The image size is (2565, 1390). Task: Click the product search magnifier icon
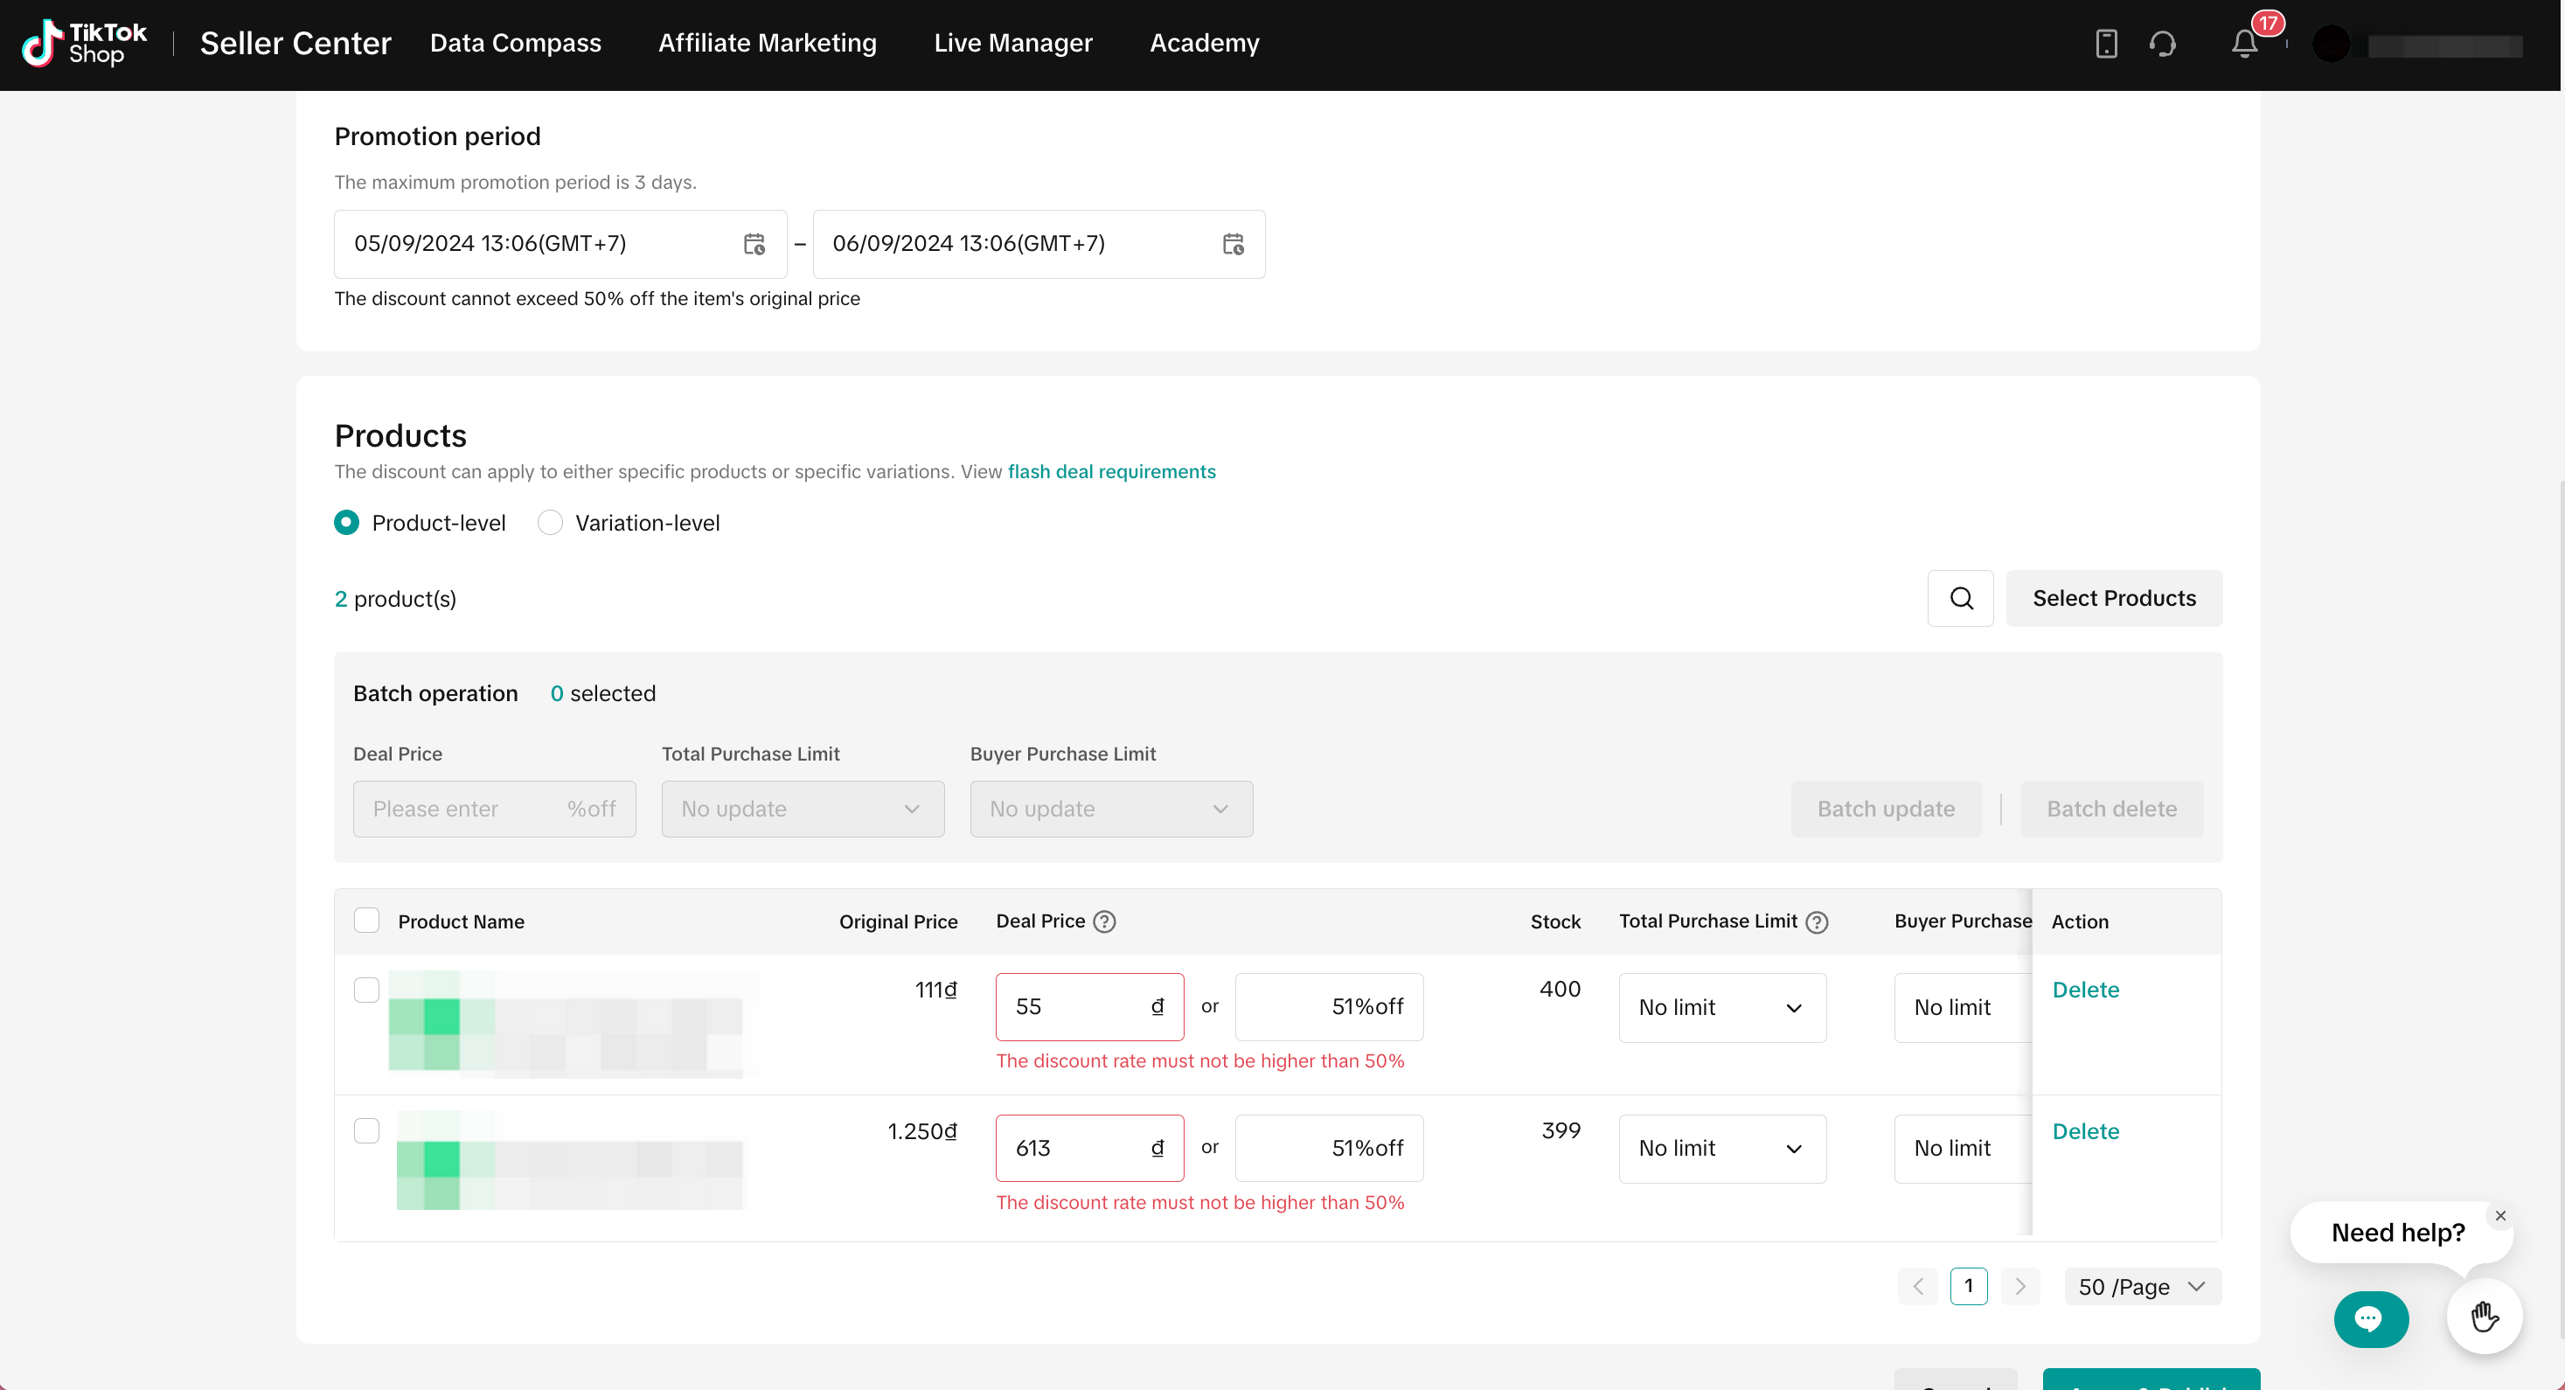[x=1961, y=599]
